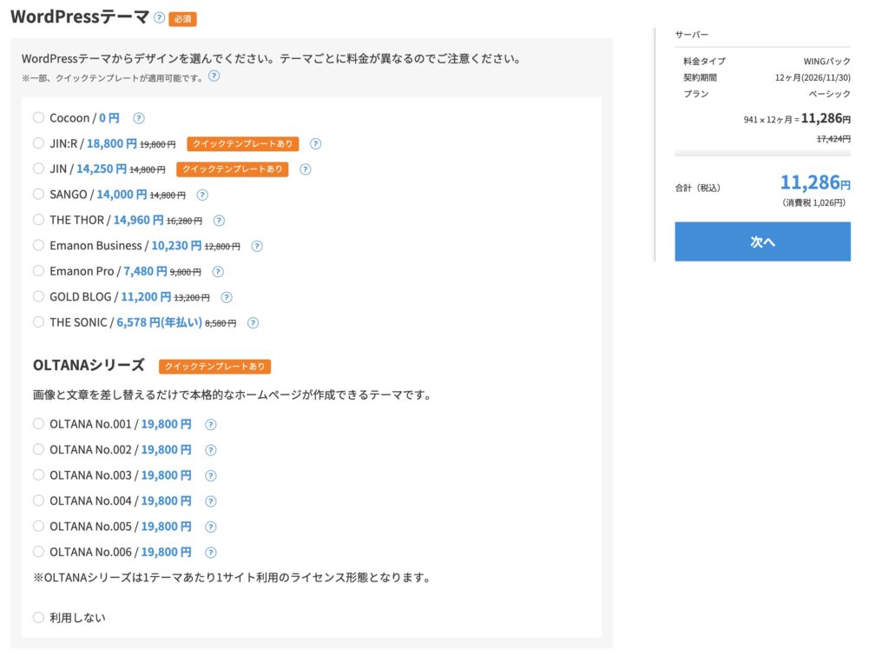Open help for GOLD BLOG theme
The width and height of the screenshot is (889, 663).
(226, 297)
